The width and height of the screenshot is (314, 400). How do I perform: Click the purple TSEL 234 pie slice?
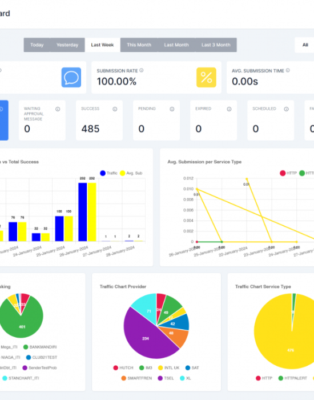click(x=146, y=338)
